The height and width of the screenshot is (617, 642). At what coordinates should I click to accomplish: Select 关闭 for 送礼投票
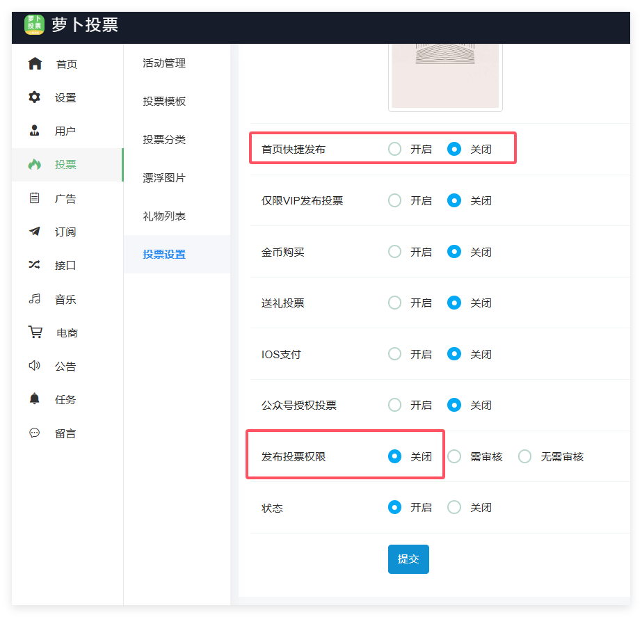(x=454, y=303)
